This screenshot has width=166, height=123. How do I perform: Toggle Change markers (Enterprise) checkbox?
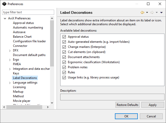64,47
